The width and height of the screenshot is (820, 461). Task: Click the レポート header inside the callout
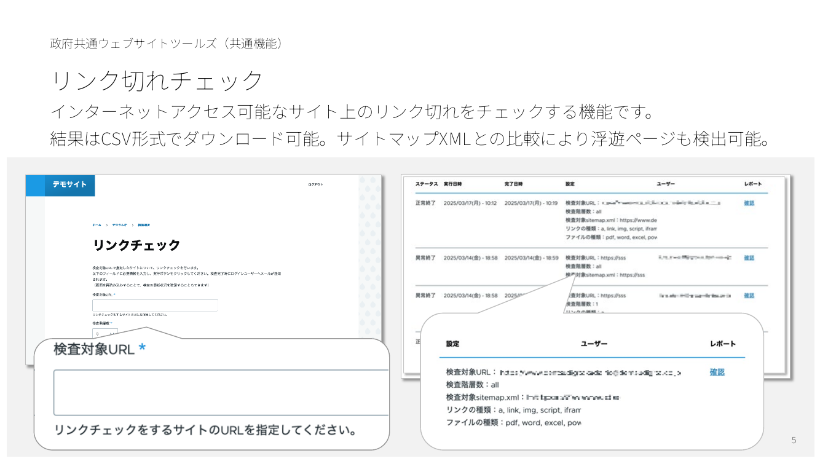point(723,344)
